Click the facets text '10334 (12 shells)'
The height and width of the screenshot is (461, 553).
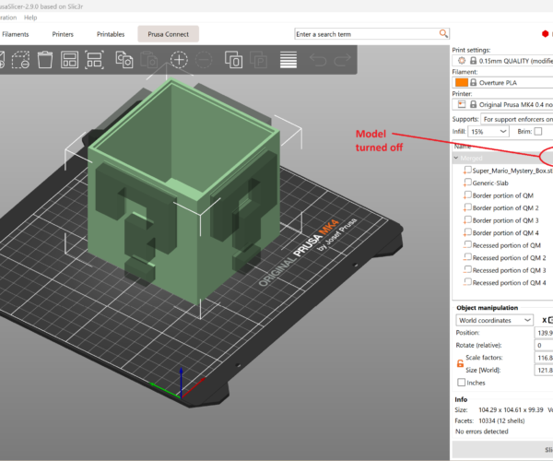[x=501, y=420]
